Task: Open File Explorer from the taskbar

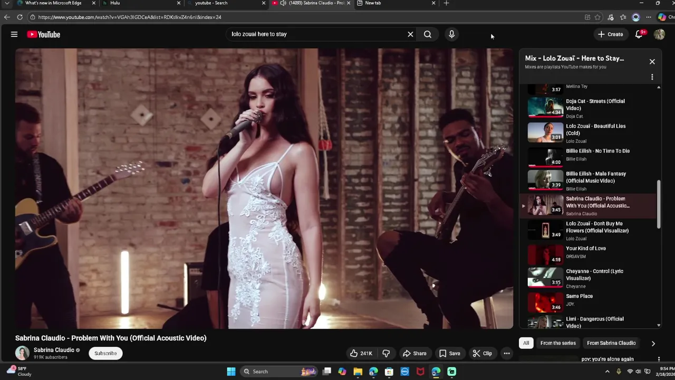Action: 358,372
